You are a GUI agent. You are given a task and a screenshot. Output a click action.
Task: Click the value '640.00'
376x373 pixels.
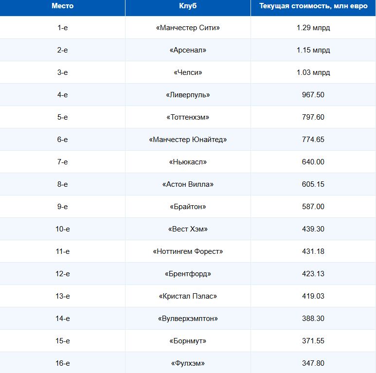(x=313, y=162)
